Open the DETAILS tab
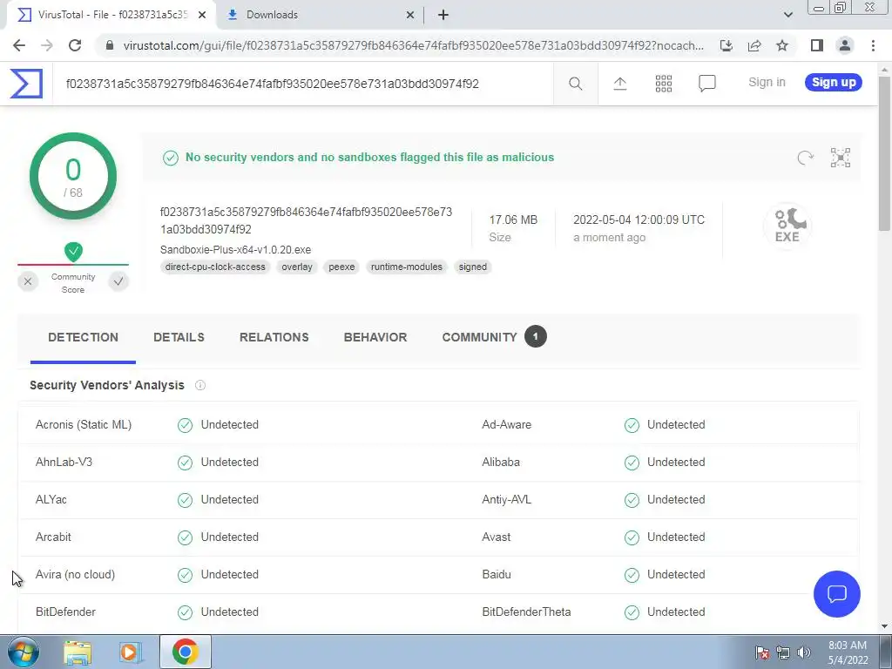 click(179, 337)
